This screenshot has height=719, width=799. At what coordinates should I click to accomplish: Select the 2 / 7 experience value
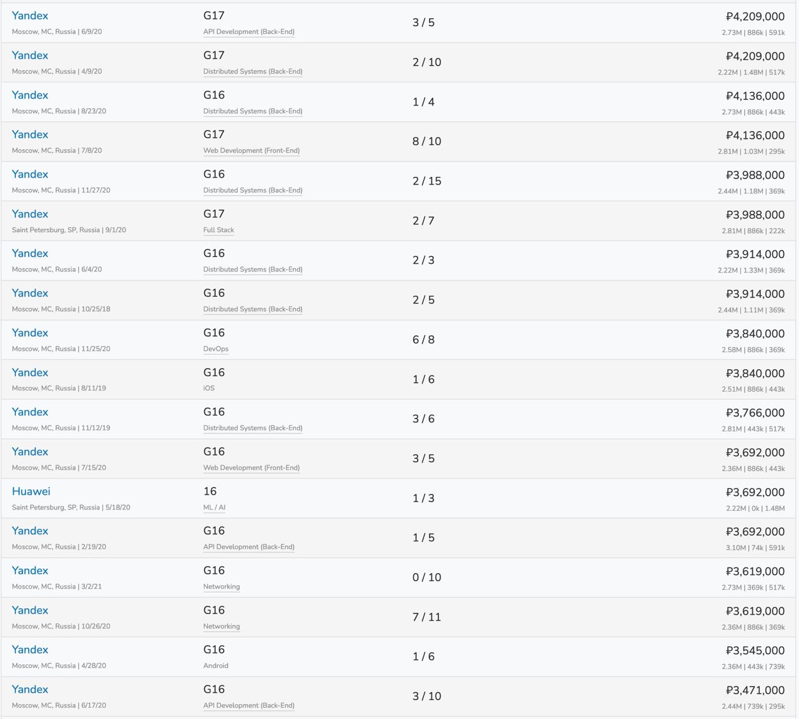[x=423, y=221]
